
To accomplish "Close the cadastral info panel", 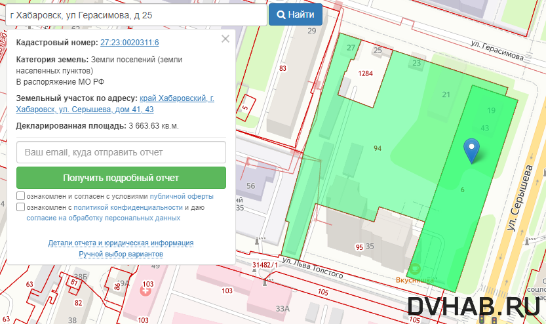I will 225,39.
